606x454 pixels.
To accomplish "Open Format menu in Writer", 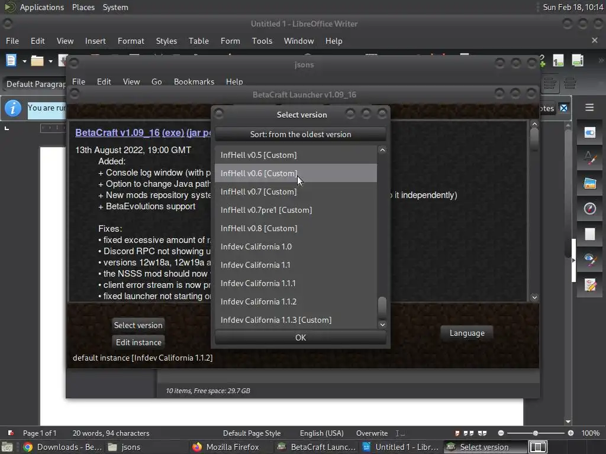I will (131, 41).
